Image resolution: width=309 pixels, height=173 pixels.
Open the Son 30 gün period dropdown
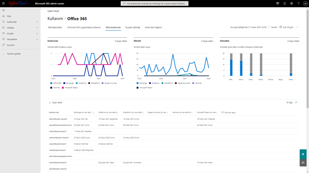289,27
